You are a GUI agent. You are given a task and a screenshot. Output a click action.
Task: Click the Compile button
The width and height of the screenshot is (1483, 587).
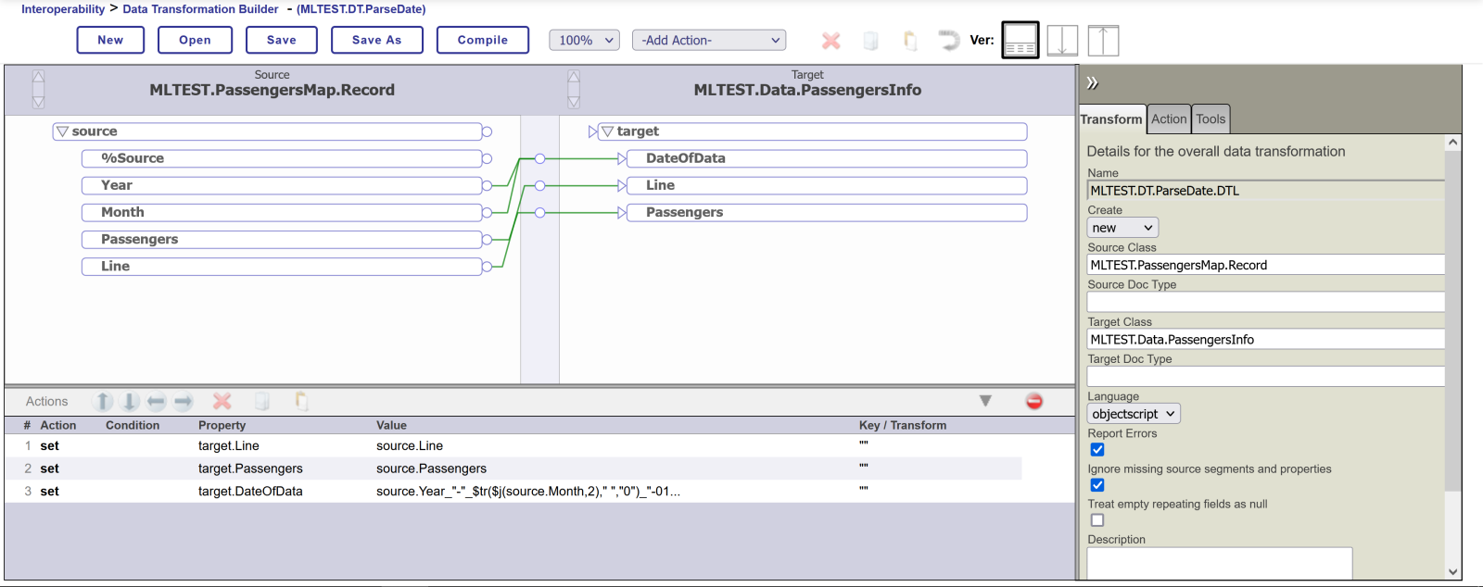pyautogui.click(x=482, y=40)
